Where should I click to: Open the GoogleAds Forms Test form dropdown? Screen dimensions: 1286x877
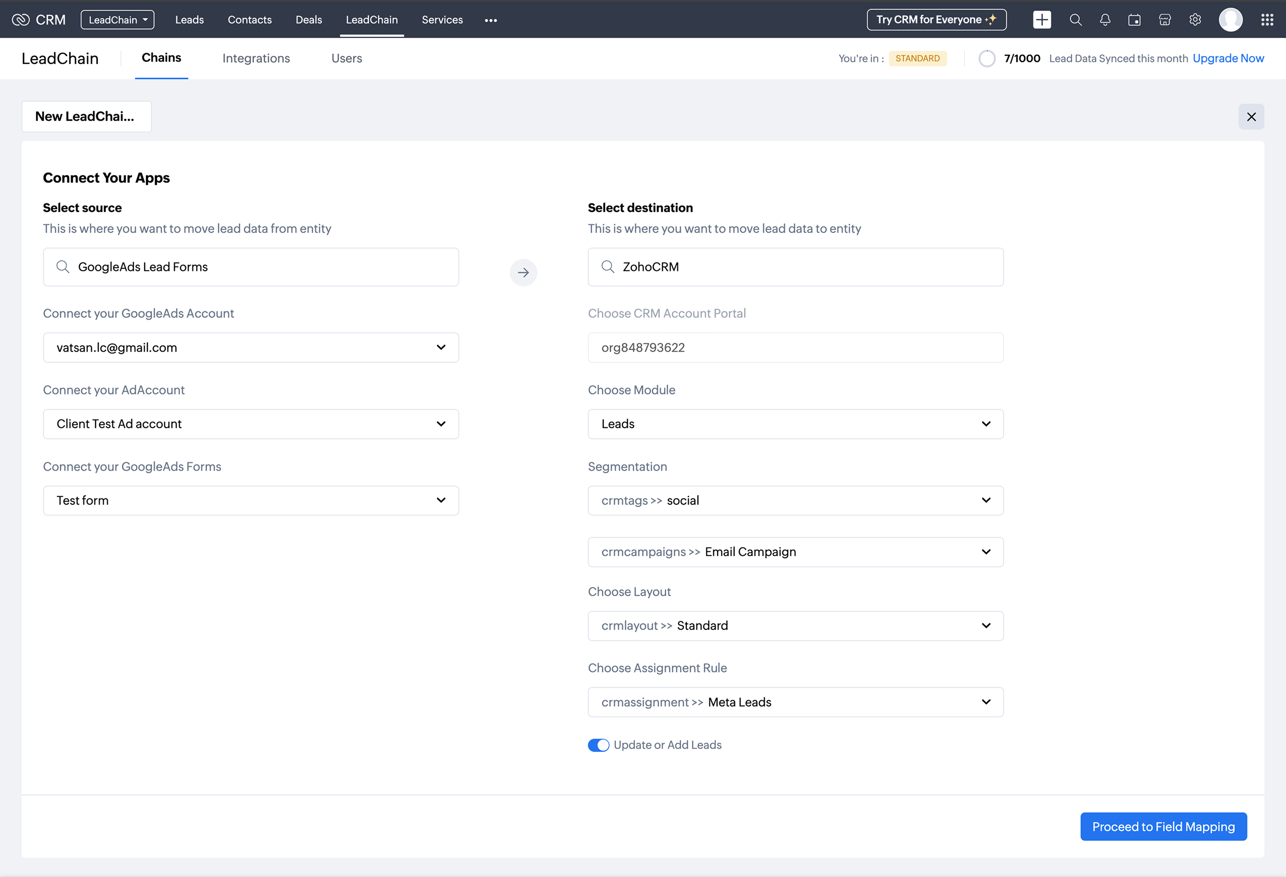[251, 500]
